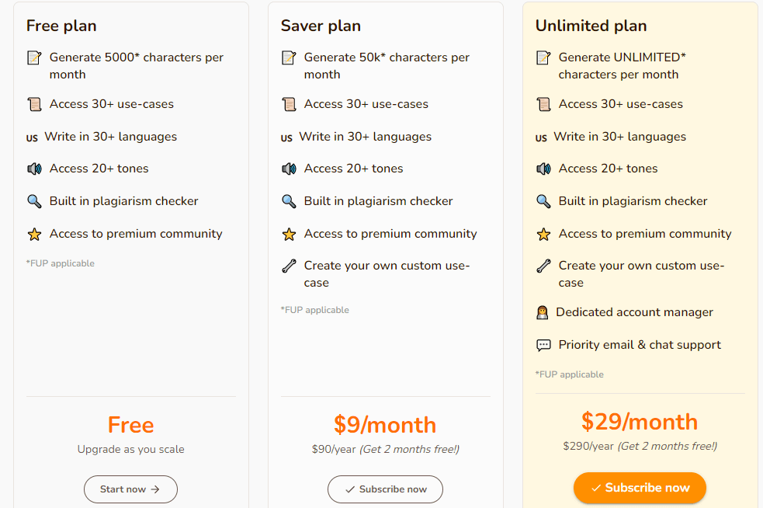Click the US flag icon in Saver plan languages
The height and width of the screenshot is (508, 763).
(x=286, y=137)
